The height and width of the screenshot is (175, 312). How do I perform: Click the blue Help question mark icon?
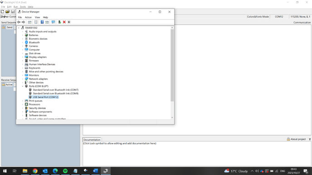tap(42, 22)
